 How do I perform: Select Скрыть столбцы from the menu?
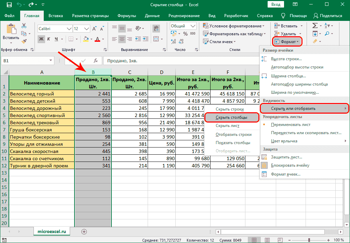click(x=231, y=117)
